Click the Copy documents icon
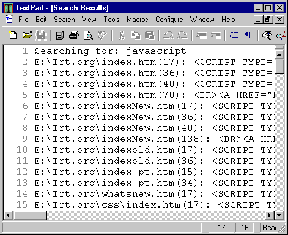The image size is (288, 235). (135, 35)
